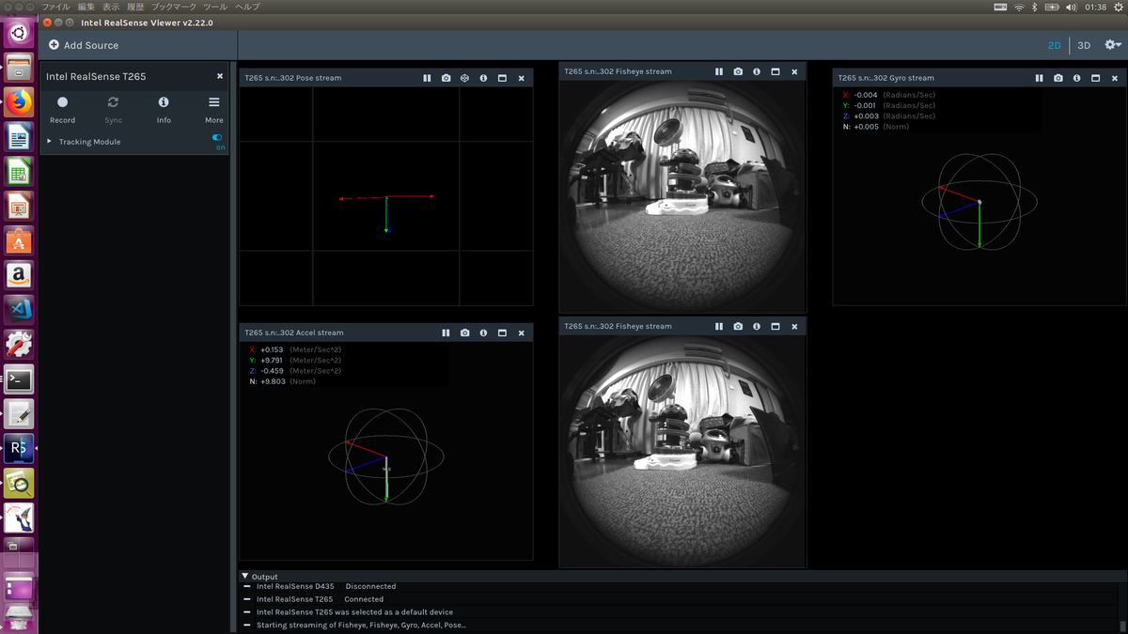Click the Accel Y value +9.791

point(273,360)
